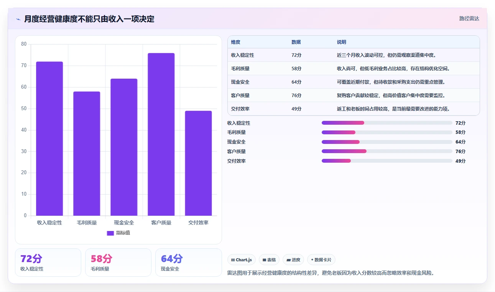Click the 客户质量 bar in the chart

coord(161,134)
